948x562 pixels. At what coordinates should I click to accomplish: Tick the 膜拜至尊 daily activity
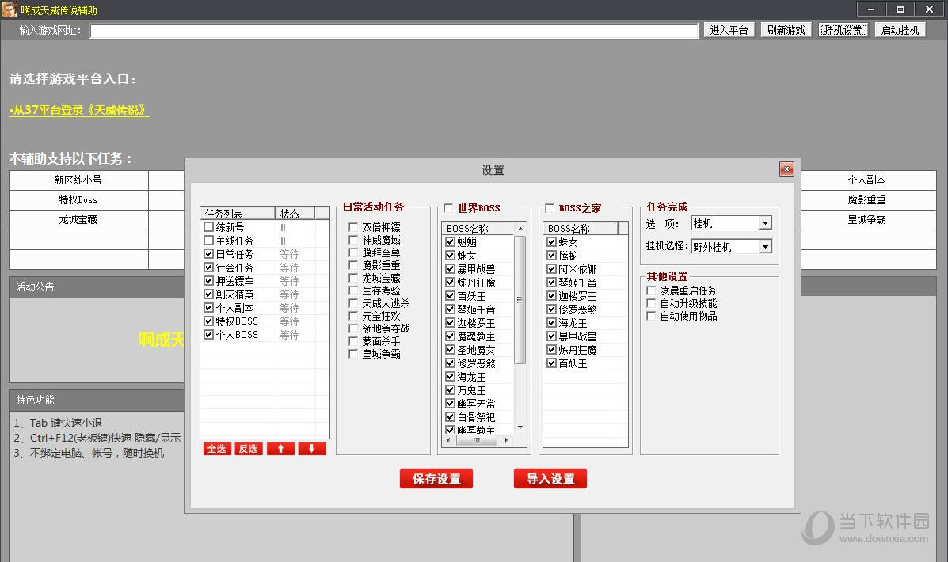tap(353, 253)
